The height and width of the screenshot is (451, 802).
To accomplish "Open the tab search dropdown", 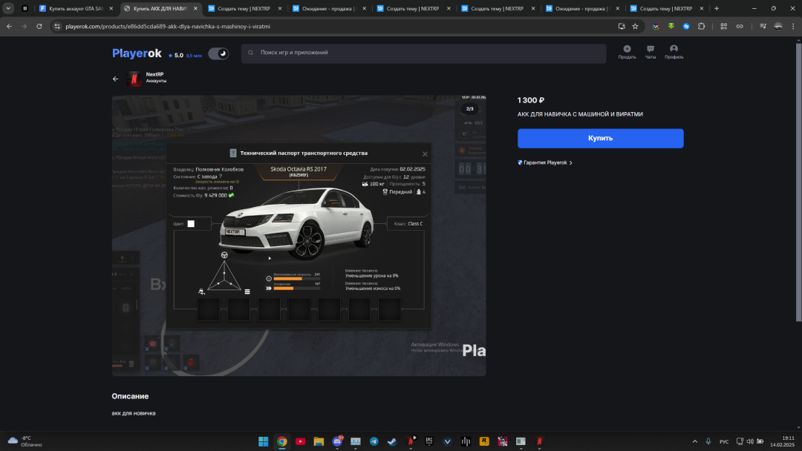I will (x=8, y=9).
